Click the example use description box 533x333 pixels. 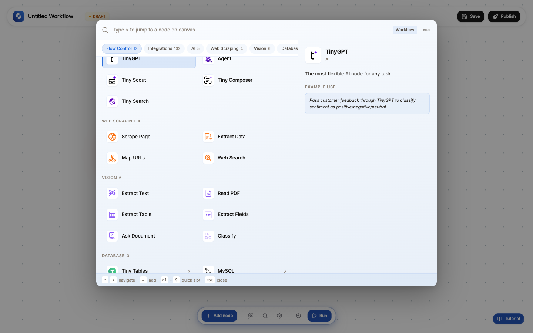point(367,104)
